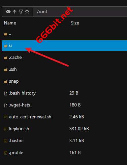Toggle hidden files with the eye icon
Image resolution: width=127 pixels, height=165 pixels.
click(8, 12)
